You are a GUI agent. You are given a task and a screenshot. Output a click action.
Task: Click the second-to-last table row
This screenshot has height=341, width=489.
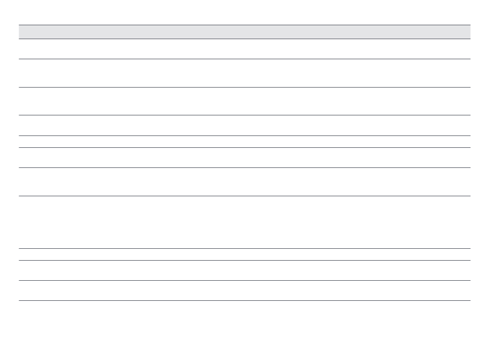coord(244,270)
